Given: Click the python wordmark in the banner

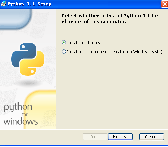Looking at the screenshot, I should 18,107.
